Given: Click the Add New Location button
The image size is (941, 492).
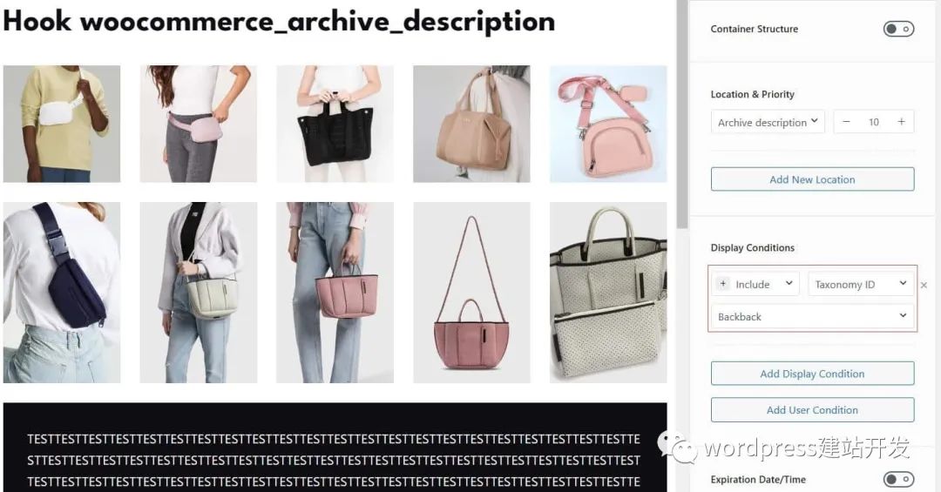Looking at the screenshot, I should pyautogui.click(x=812, y=179).
